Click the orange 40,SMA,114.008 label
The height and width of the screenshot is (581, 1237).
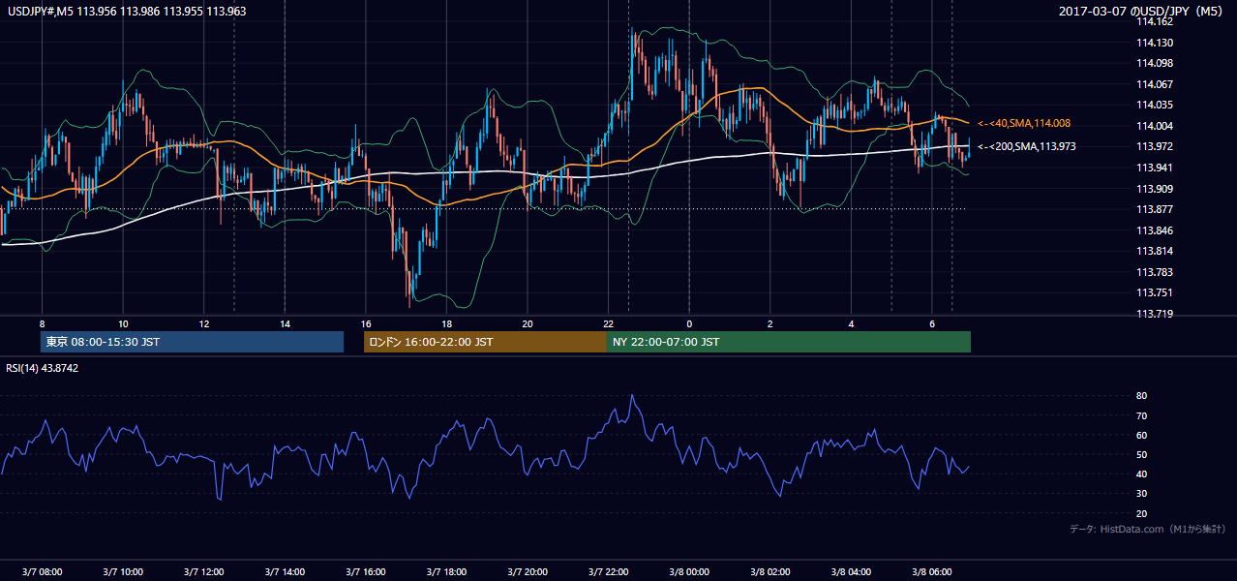tap(1023, 123)
